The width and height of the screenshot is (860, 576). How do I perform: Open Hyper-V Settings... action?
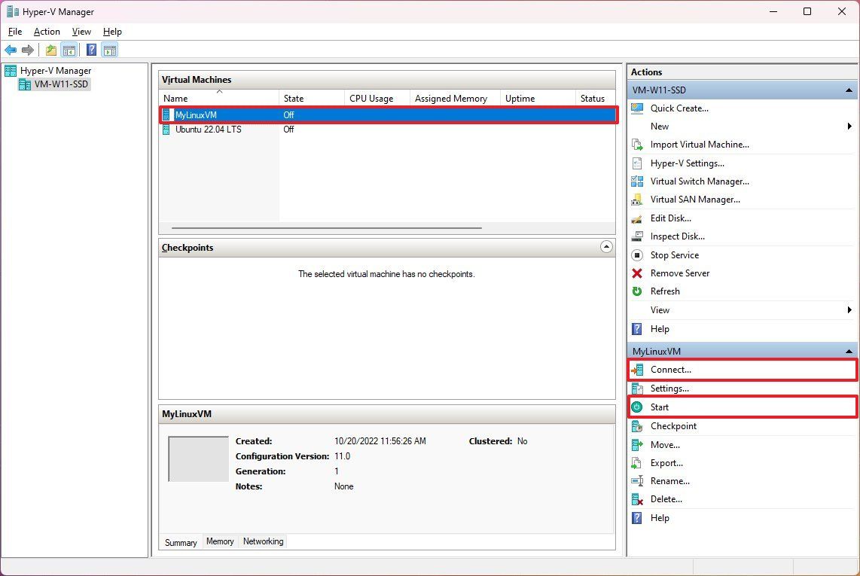click(688, 163)
